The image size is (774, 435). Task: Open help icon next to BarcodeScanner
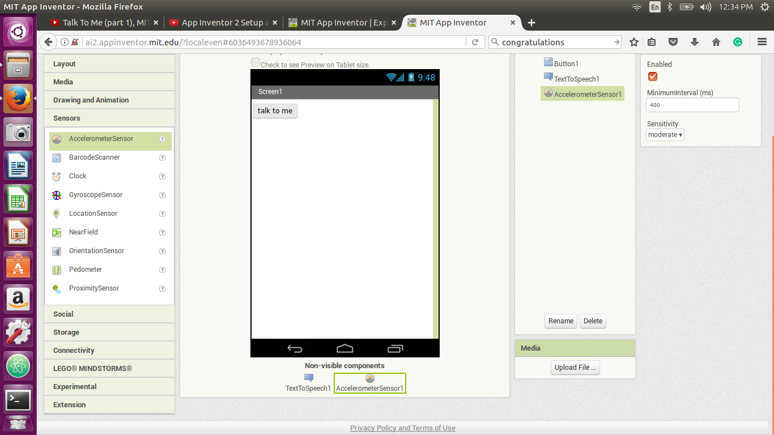pos(162,157)
